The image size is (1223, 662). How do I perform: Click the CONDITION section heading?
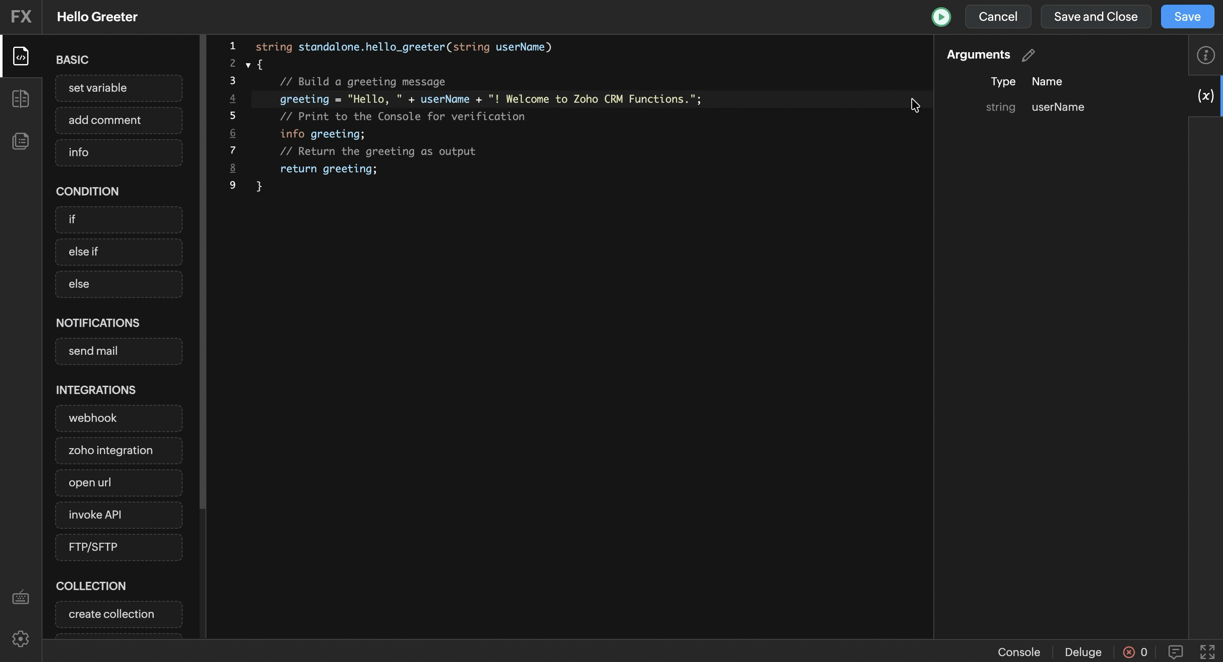(87, 192)
